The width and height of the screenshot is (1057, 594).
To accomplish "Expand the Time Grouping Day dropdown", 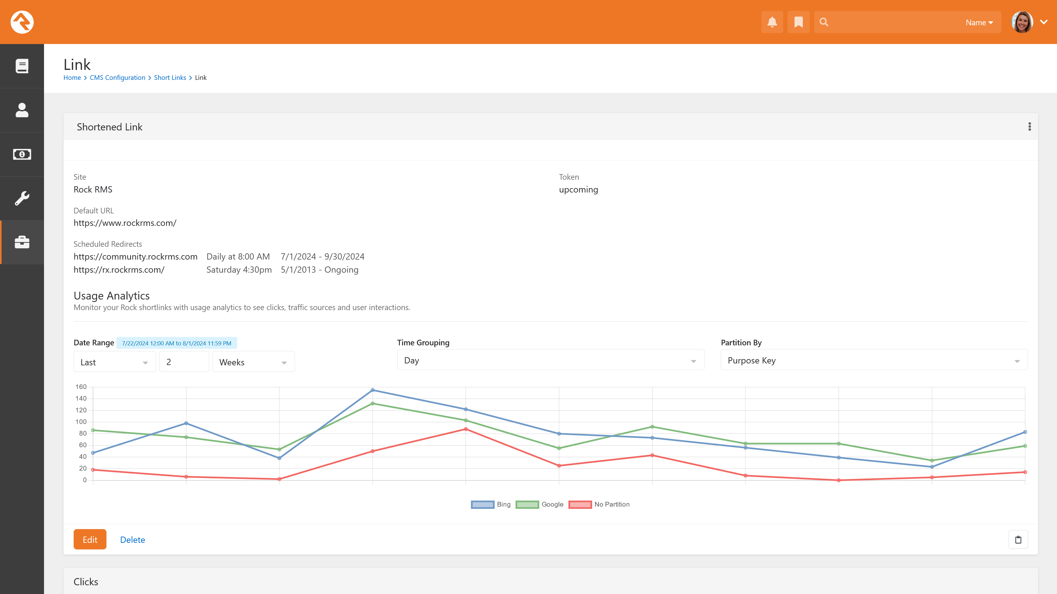I will pyautogui.click(x=550, y=360).
